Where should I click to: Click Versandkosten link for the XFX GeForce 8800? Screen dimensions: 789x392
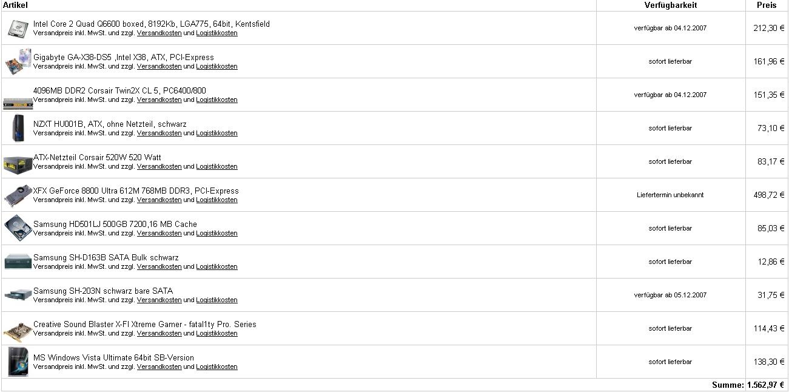click(159, 200)
